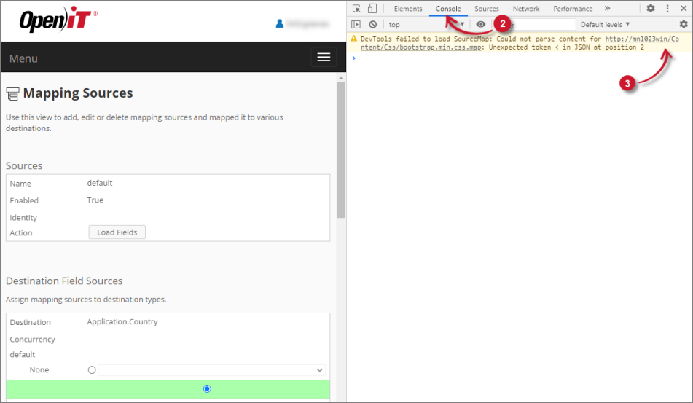Open DevTools three-dot customize menu
Screen dimensions: 693x403
[667, 9]
